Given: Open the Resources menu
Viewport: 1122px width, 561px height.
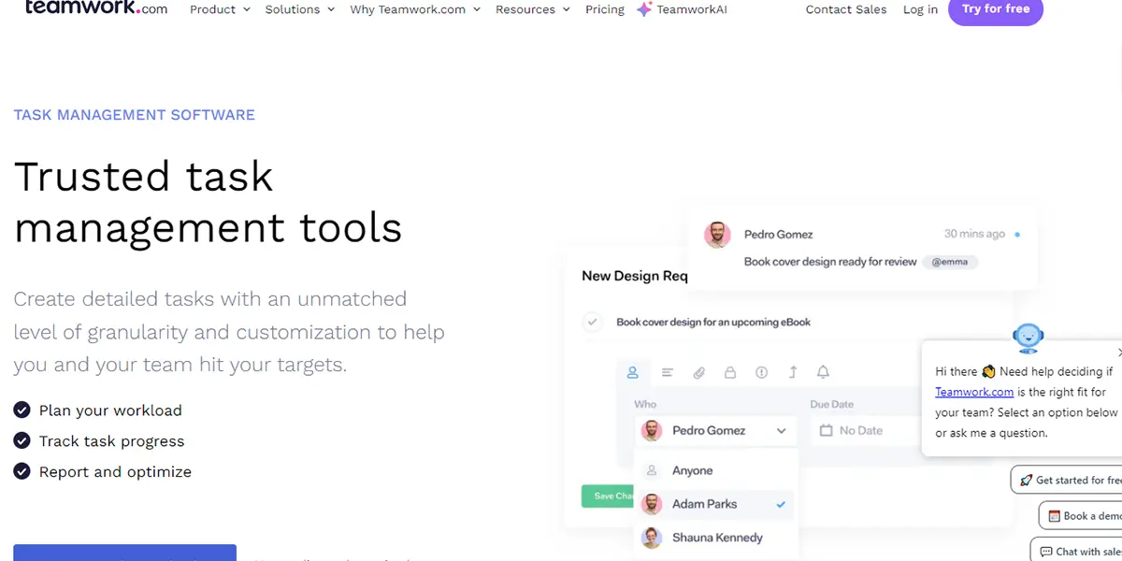Looking at the screenshot, I should click(532, 9).
